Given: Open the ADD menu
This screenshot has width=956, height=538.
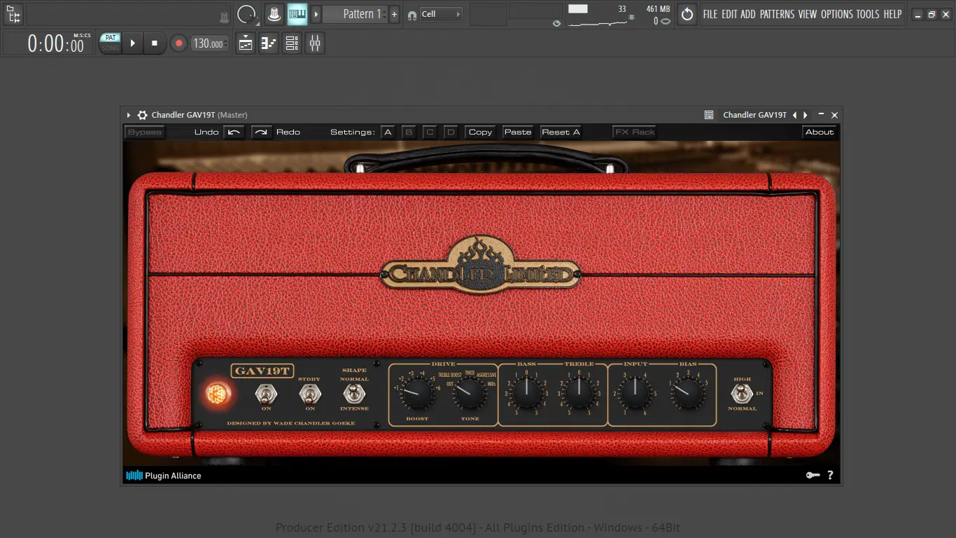Looking at the screenshot, I should [x=748, y=14].
